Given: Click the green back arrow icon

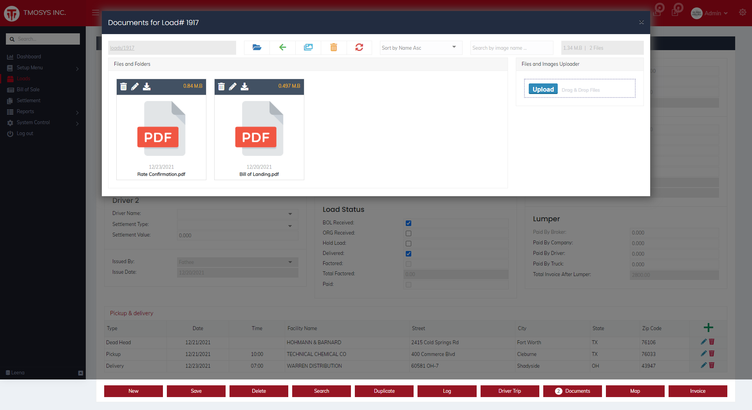Looking at the screenshot, I should click(282, 47).
